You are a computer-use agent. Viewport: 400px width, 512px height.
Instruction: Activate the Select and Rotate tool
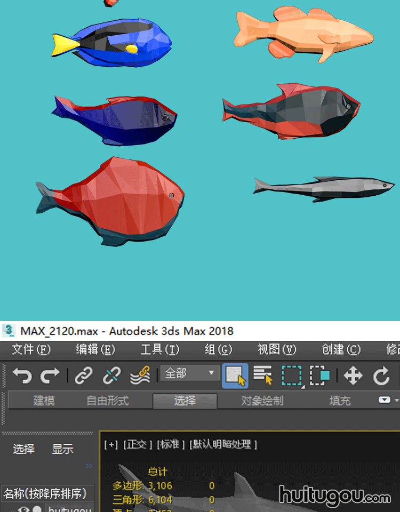coord(381,375)
